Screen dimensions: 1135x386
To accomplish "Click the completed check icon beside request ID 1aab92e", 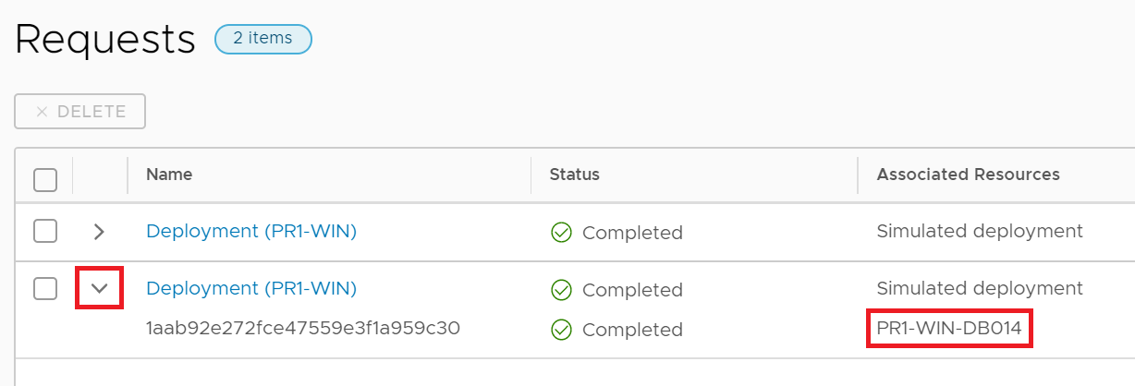I will click(x=561, y=330).
